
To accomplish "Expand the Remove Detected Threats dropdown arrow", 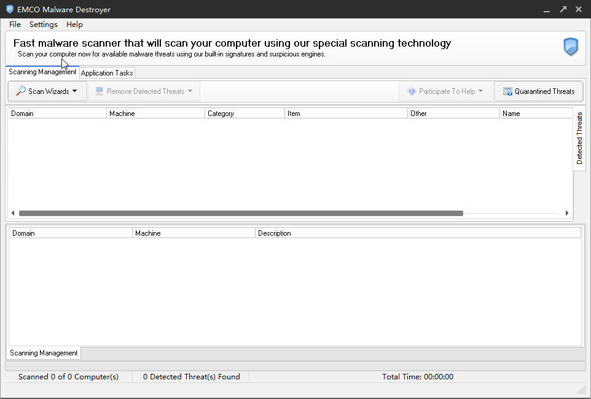I will (190, 91).
